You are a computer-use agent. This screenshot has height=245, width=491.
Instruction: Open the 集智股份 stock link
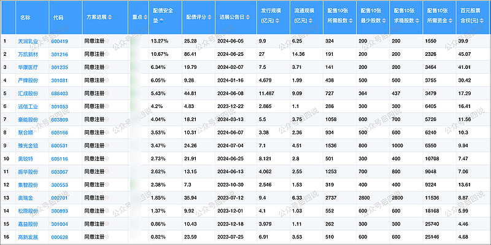pos(28,185)
